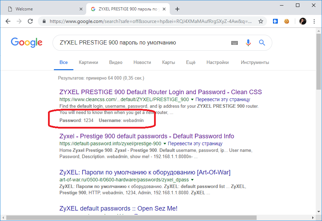Show the on-screen keyboard icon in the search box
Image resolution: width=322 pixels, height=221 pixels.
234,43
